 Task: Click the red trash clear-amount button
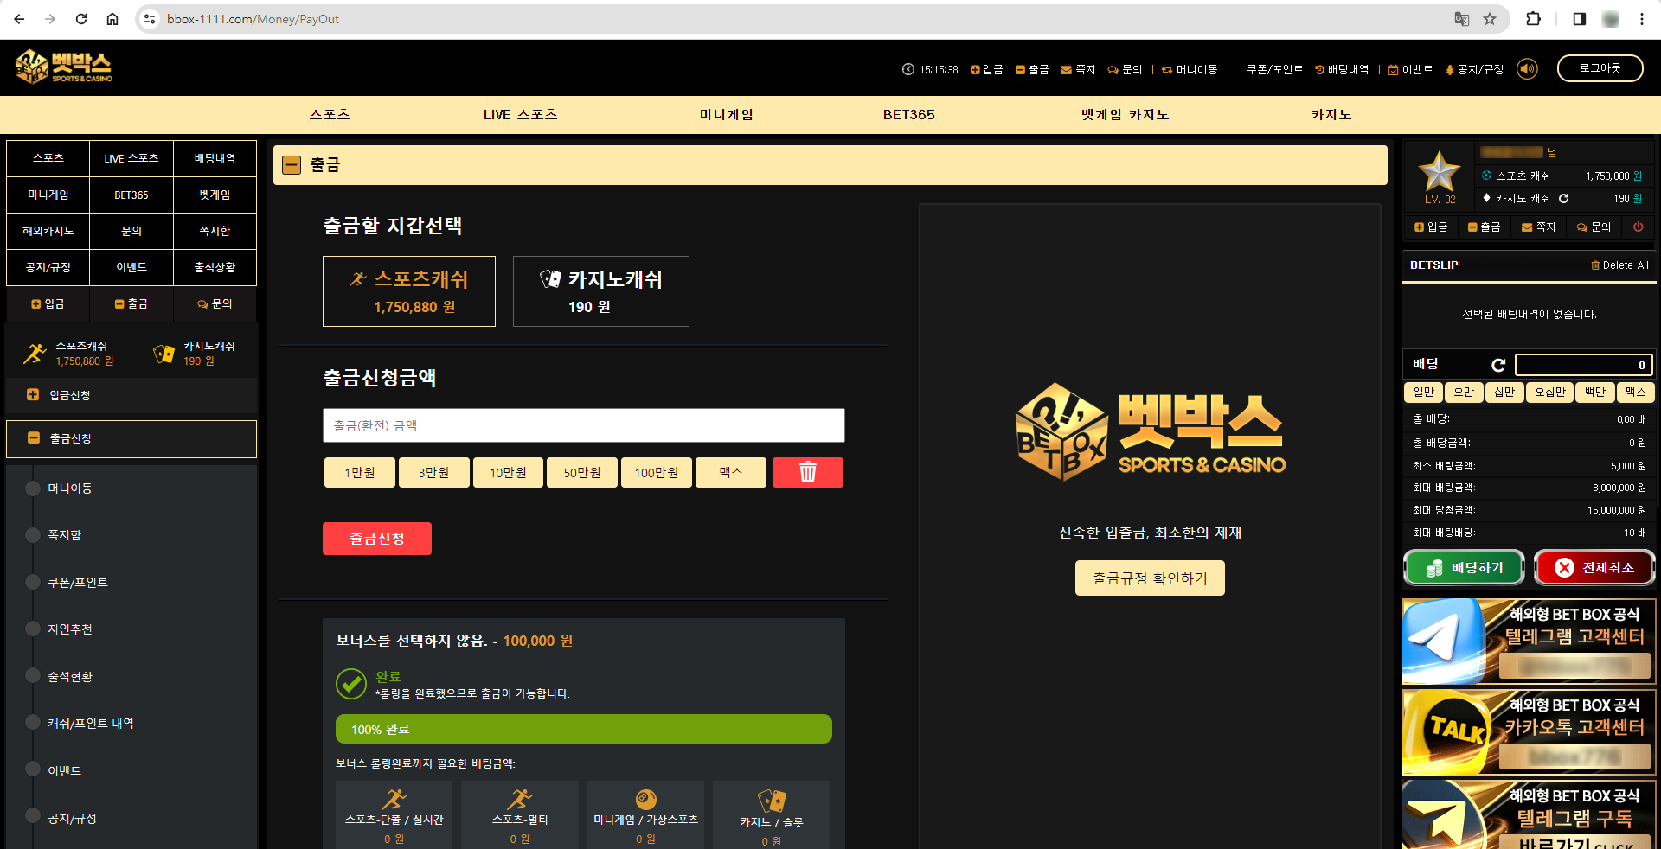807,473
